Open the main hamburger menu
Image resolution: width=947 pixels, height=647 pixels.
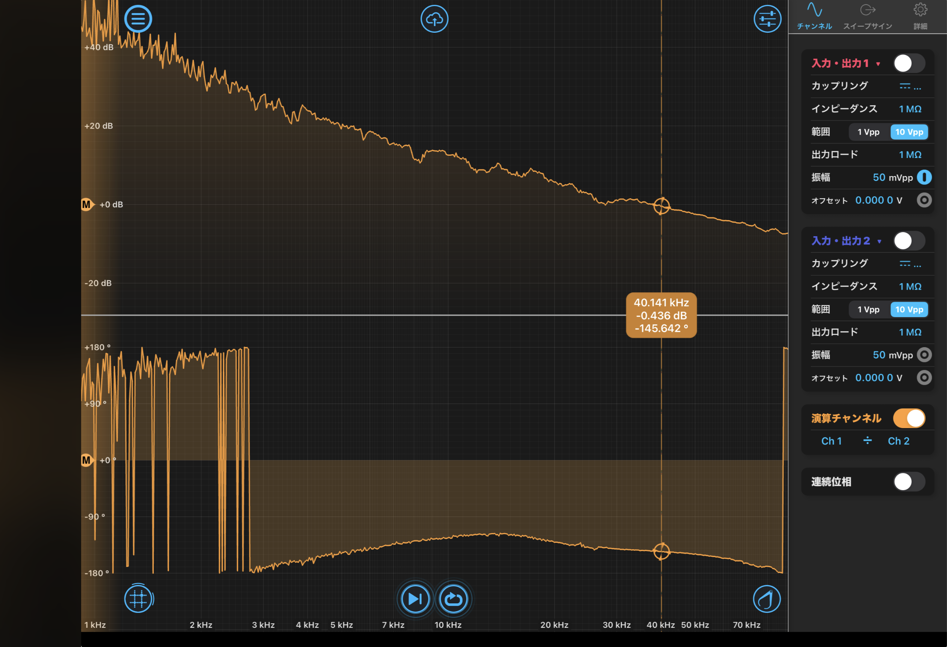pyautogui.click(x=138, y=19)
